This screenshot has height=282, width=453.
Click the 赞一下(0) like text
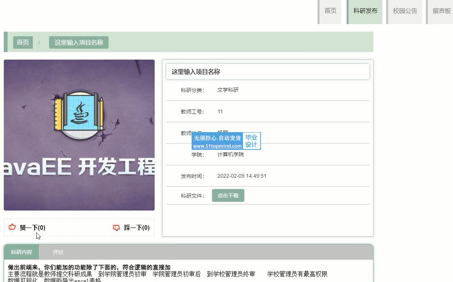click(x=32, y=227)
